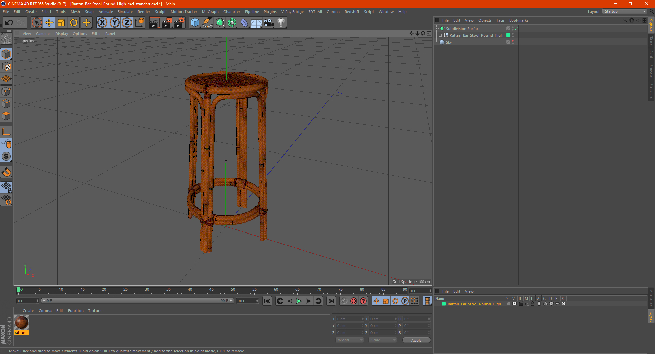The height and width of the screenshot is (354, 655).
Task: Switch to Texture mode icon
Action: click(6, 67)
